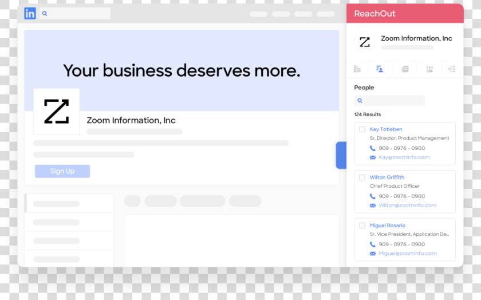Click envelope icon beside Kay@zoominfo.com
Viewport: 481px width, 300px height.
click(x=373, y=157)
